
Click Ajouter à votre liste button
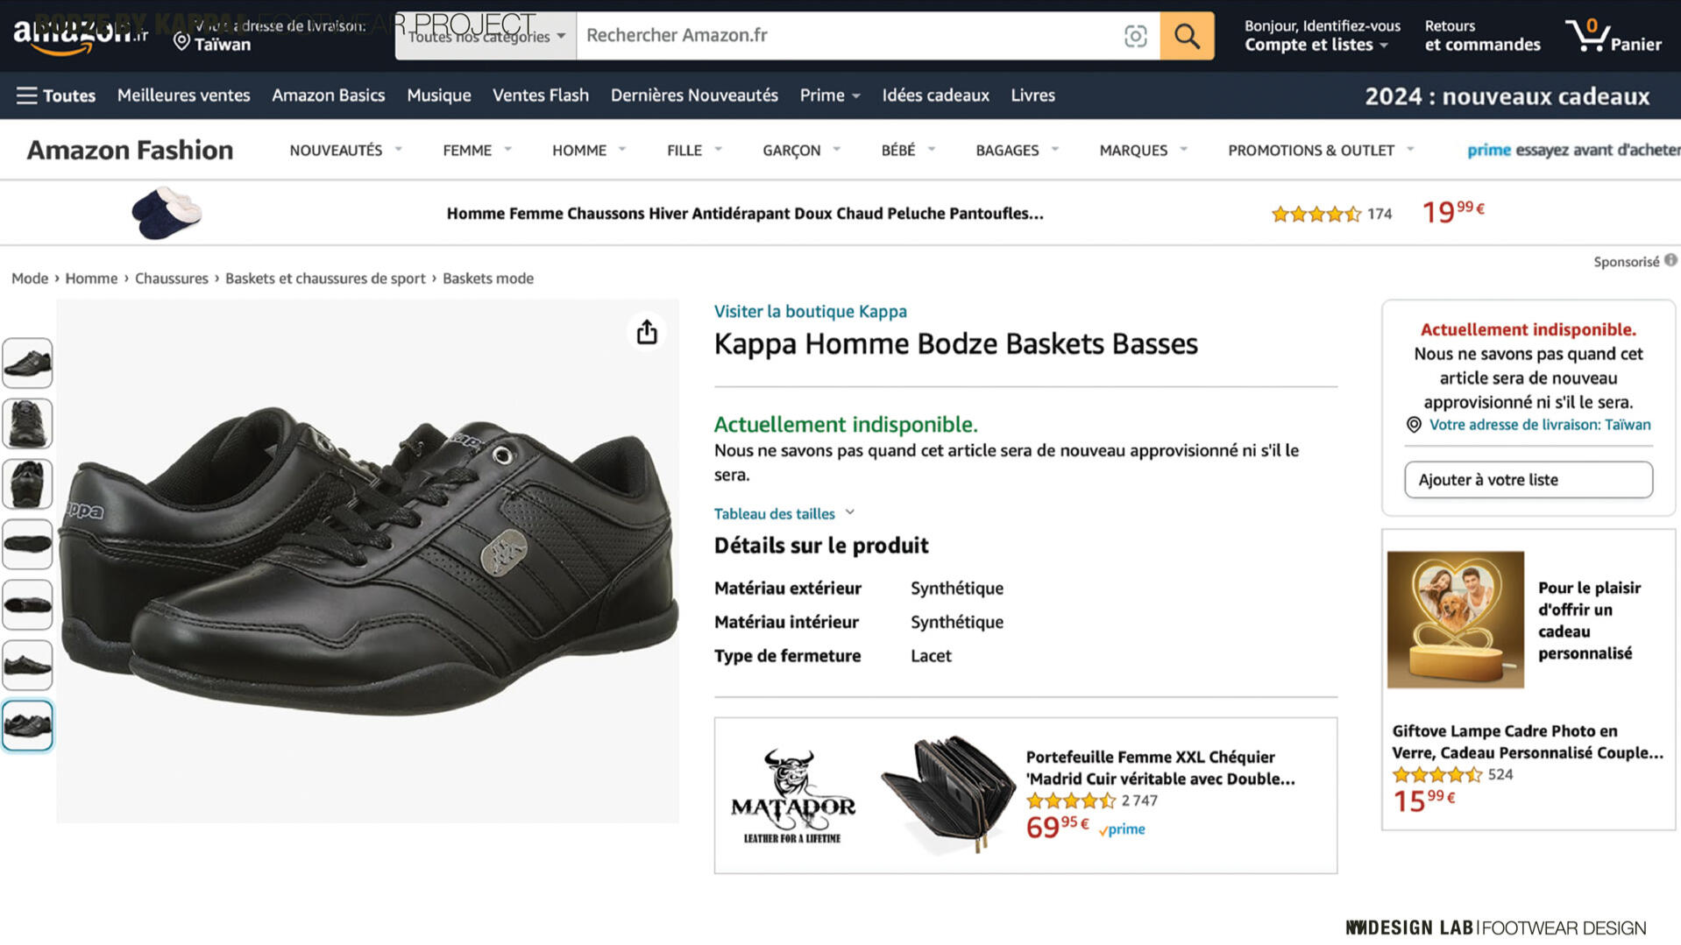(x=1528, y=480)
